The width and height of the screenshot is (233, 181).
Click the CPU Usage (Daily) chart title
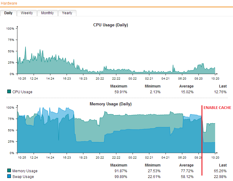coord(110,25)
